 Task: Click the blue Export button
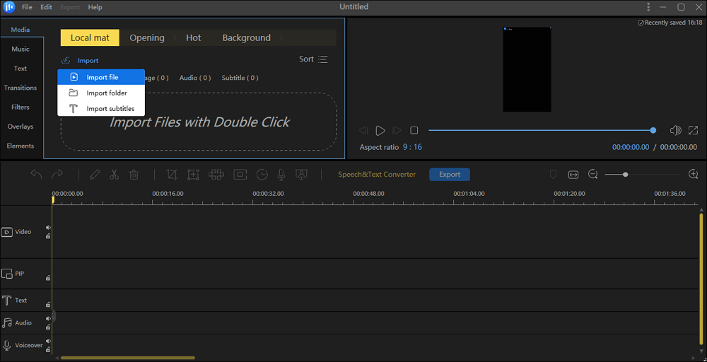coord(450,175)
